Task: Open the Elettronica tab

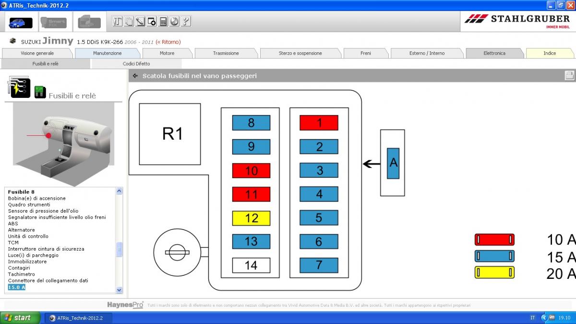Action: pyautogui.click(x=494, y=53)
